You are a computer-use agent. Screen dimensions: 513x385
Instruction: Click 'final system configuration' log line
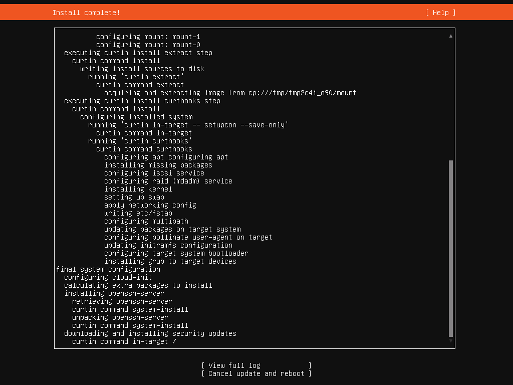point(108,269)
